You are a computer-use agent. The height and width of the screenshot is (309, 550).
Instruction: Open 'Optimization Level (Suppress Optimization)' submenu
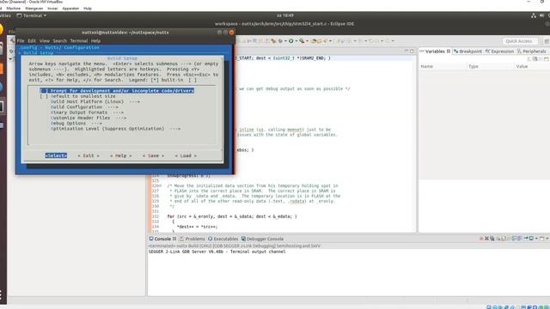(x=115, y=129)
